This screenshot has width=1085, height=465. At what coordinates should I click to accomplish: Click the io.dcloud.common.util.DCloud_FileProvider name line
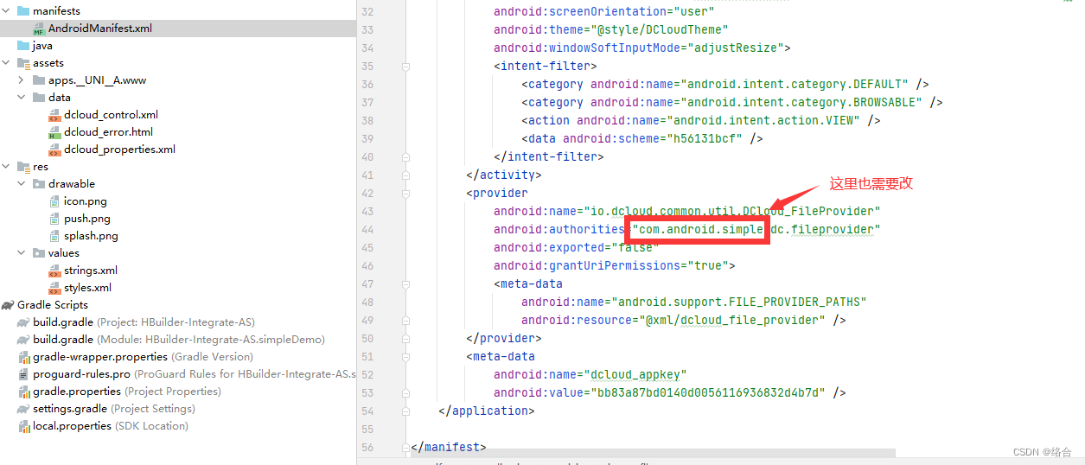coord(687,212)
